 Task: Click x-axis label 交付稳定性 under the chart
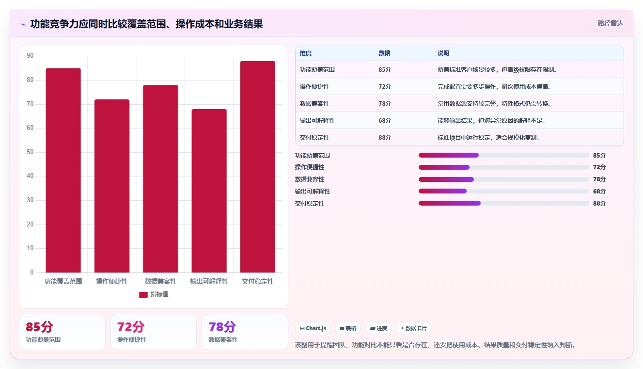tap(257, 281)
